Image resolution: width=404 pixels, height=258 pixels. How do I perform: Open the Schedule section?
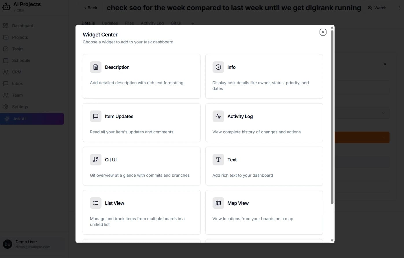click(21, 60)
